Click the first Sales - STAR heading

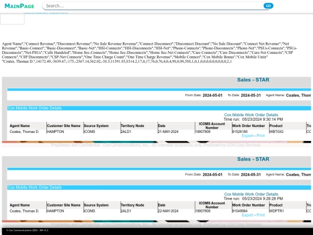pyautogui.click(x=253, y=79)
